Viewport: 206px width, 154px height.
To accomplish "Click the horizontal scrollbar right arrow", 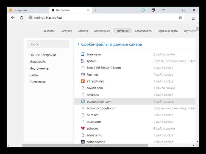I will click(x=194, y=145).
